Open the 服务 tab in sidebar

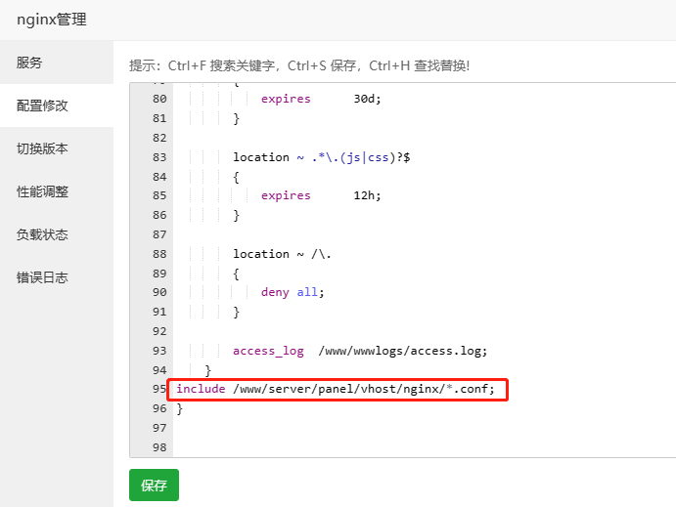pos(57,63)
